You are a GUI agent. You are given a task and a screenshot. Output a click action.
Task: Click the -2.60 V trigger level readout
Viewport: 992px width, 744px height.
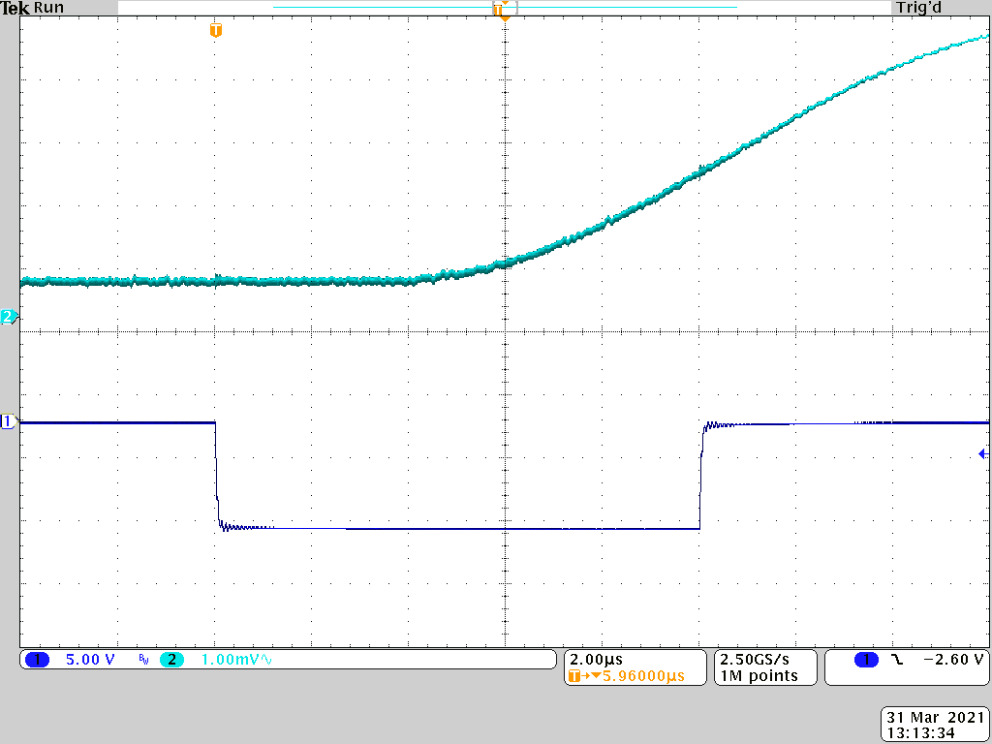[x=954, y=659]
